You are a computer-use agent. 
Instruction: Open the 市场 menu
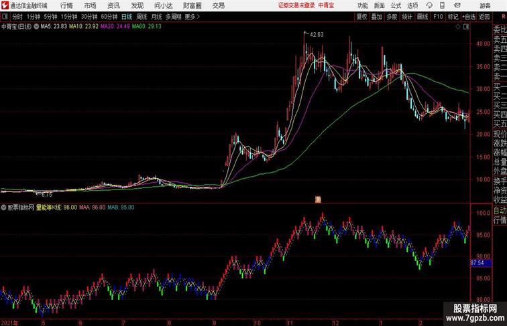click(91, 5)
